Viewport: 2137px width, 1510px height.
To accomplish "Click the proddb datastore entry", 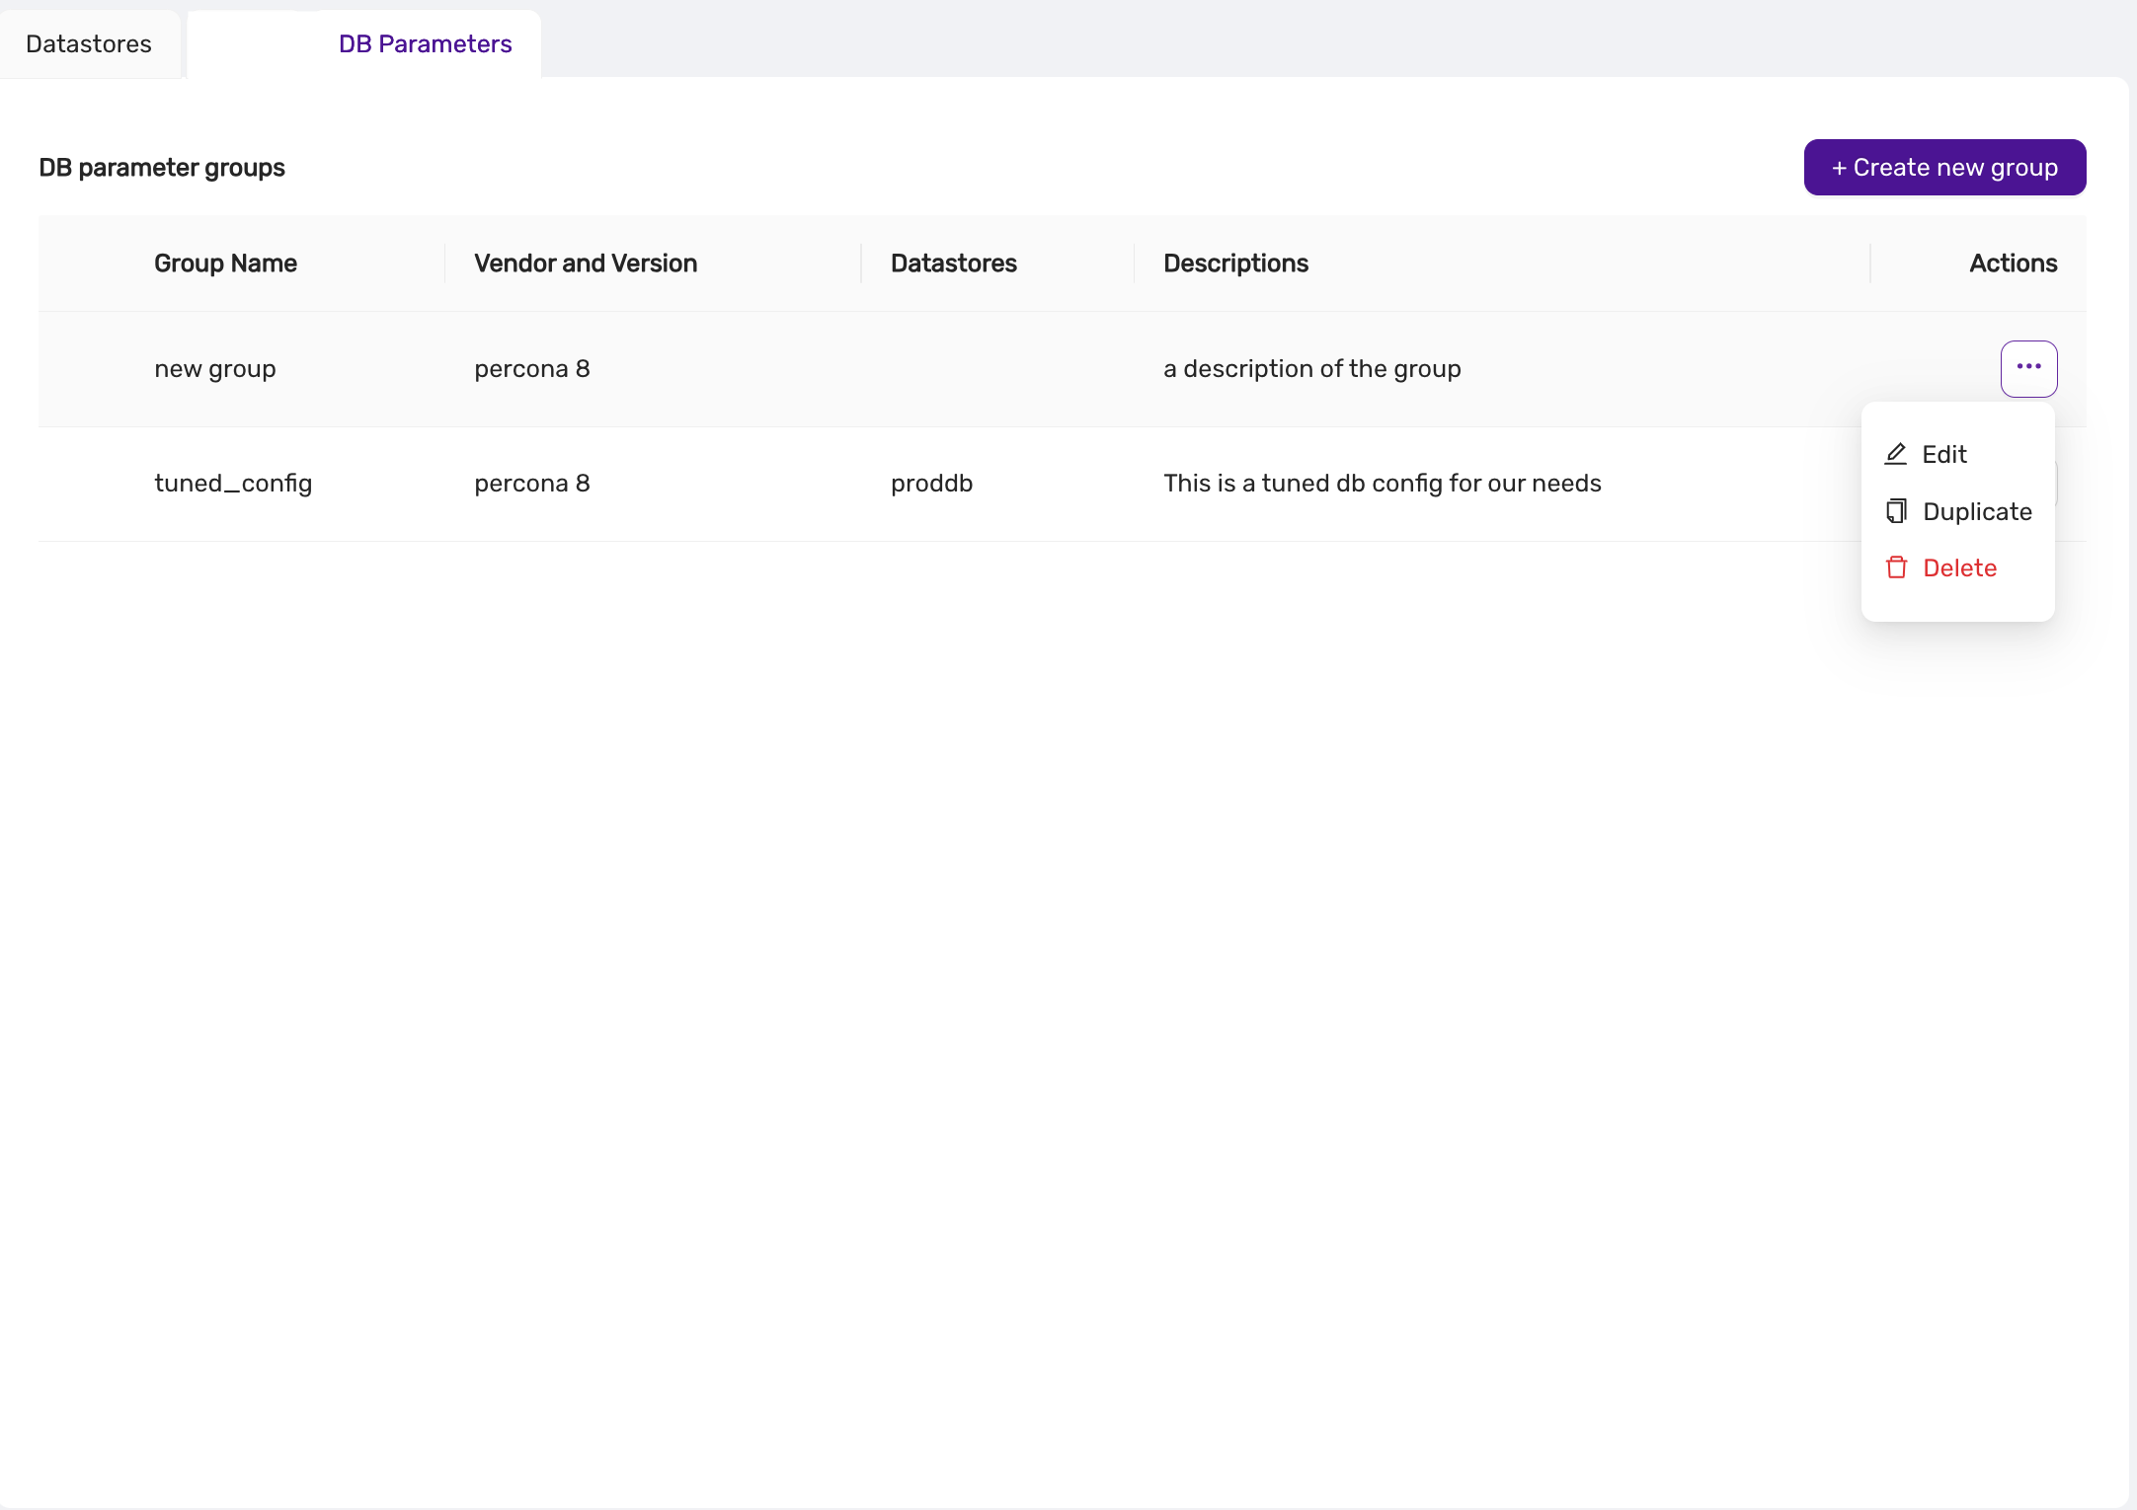I will point(931,484).
